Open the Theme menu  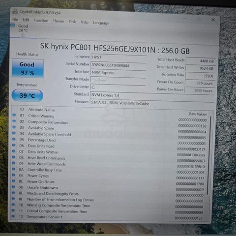click(x=59, y=21)
